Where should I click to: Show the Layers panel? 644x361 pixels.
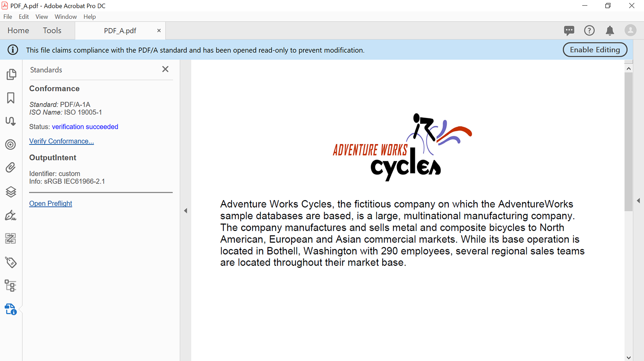11,191
